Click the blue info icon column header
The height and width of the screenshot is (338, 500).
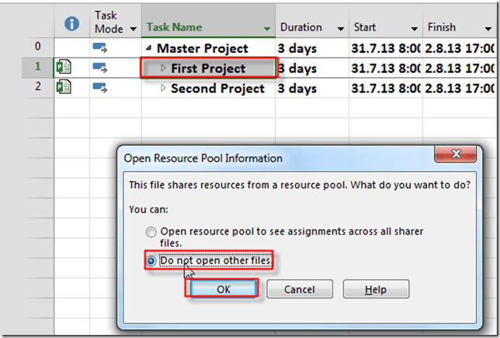(71, 25)
